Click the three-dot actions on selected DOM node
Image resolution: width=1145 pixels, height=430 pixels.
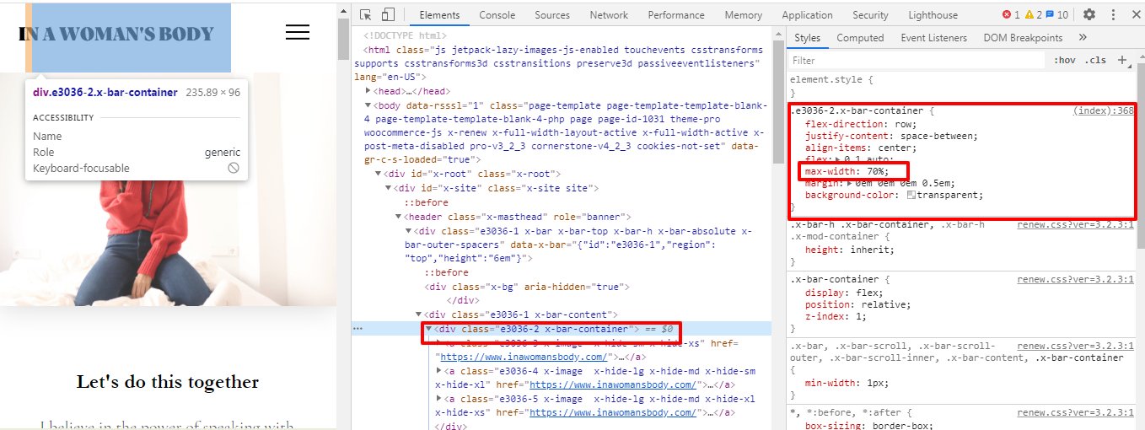pyautogui.click(x=357, y=329)
